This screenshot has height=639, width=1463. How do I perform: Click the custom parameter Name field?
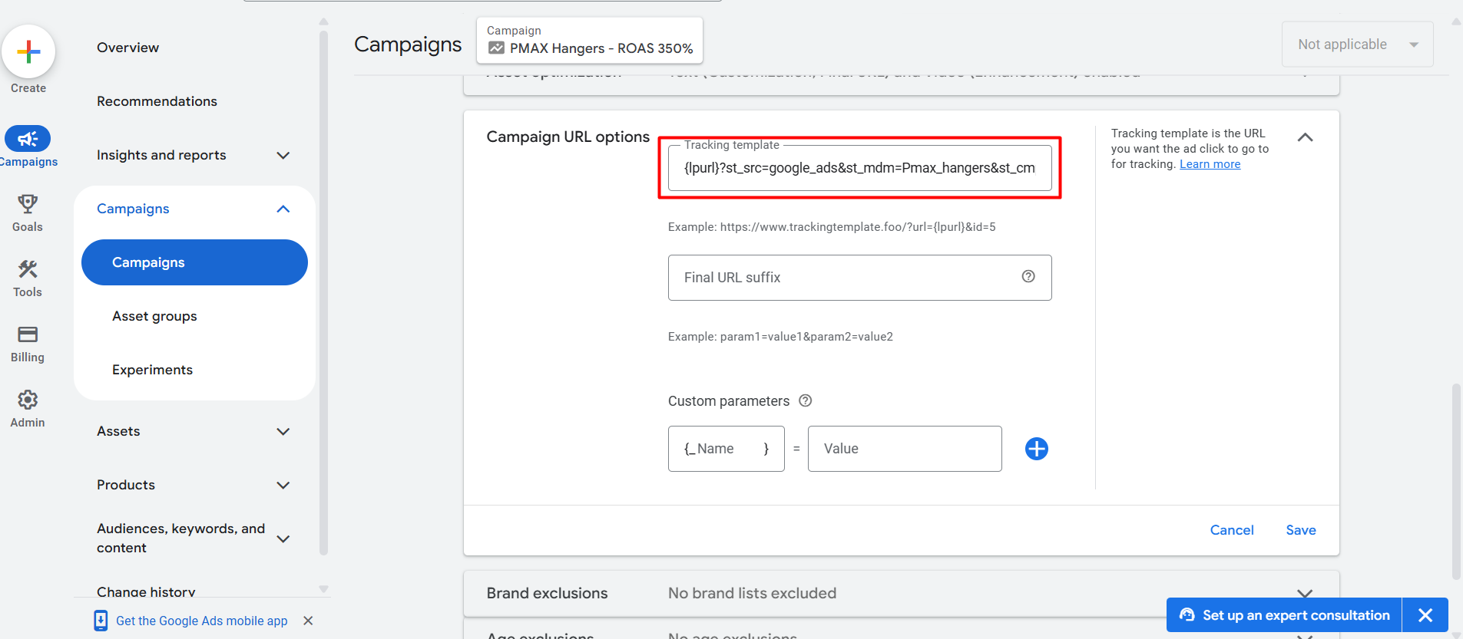pos(726,449)
